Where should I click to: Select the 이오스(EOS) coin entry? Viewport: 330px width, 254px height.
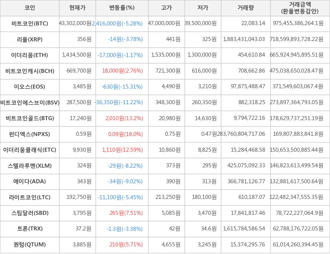tap(30, 87)
